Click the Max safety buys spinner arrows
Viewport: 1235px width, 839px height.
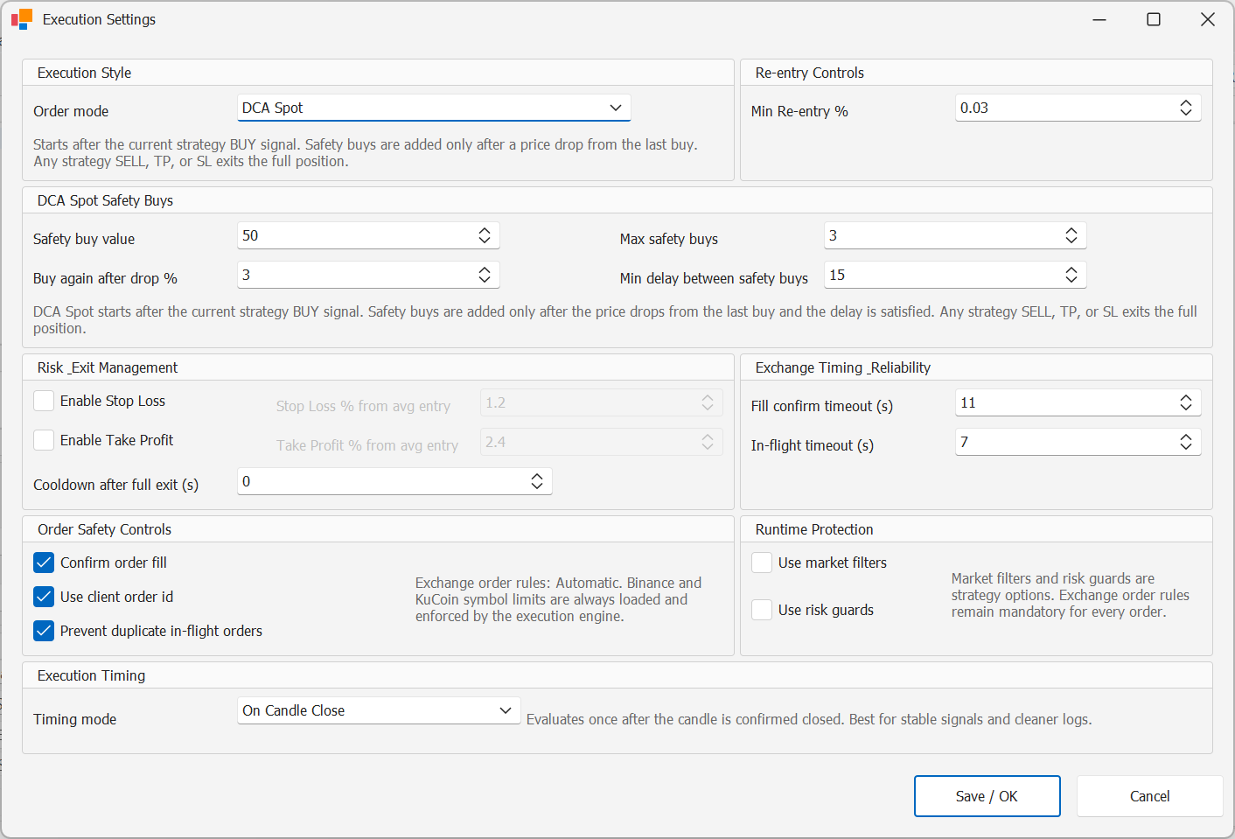click(x=1071, y=235)
